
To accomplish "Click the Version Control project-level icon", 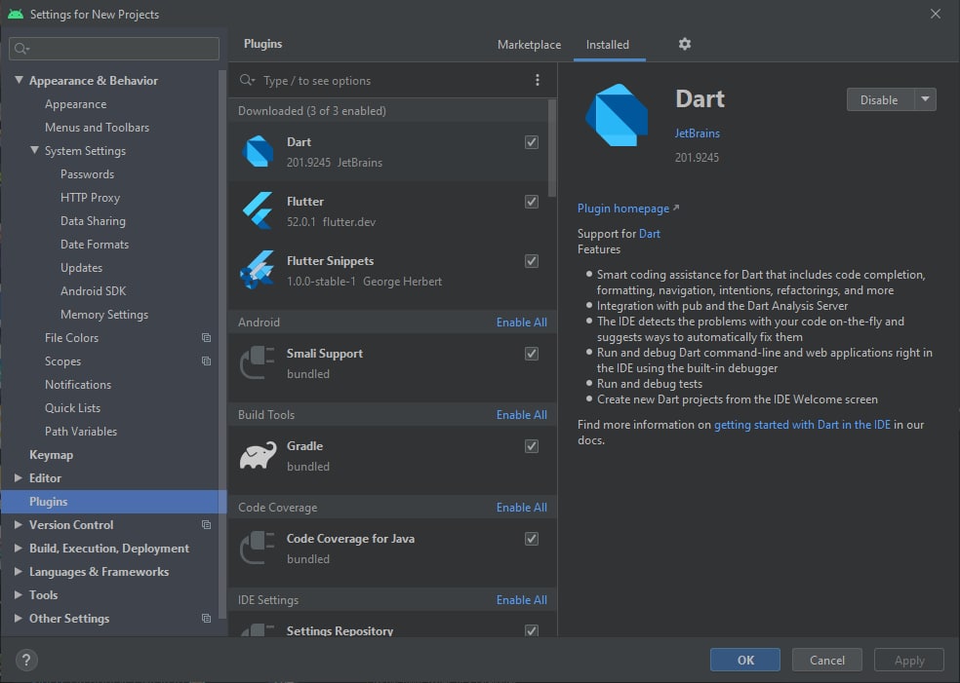I will [206, 524].
